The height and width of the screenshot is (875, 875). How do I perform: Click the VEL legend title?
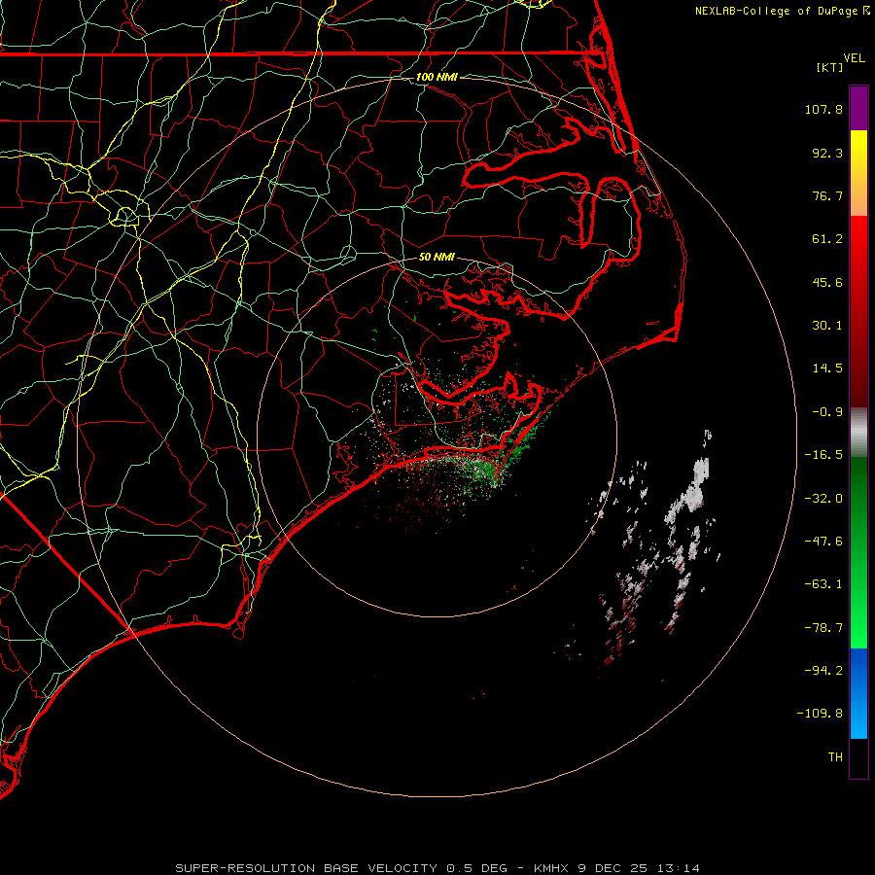click(x=855, y=57)
